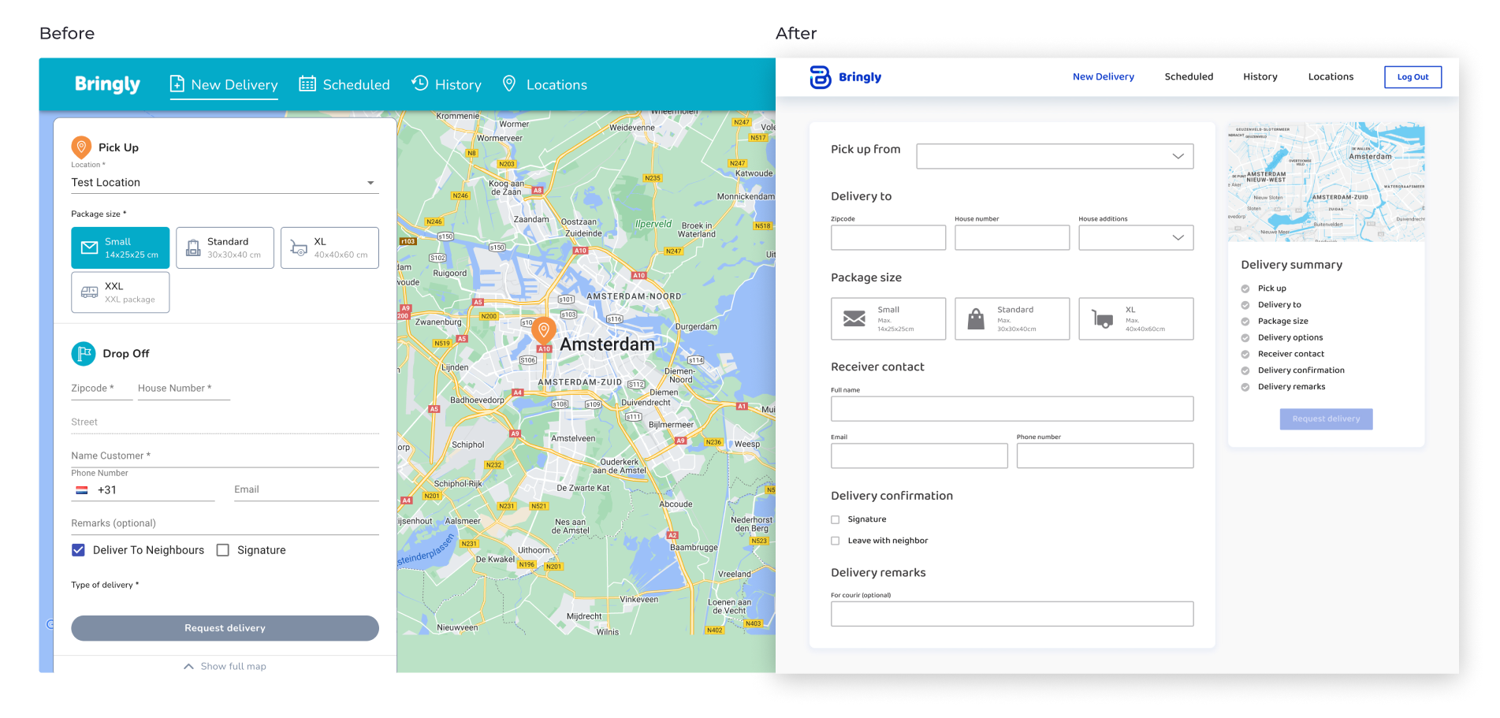1500x718 pixels.
Task: Click the Locations pin icon in the Before nav
Action: [509, 83]
